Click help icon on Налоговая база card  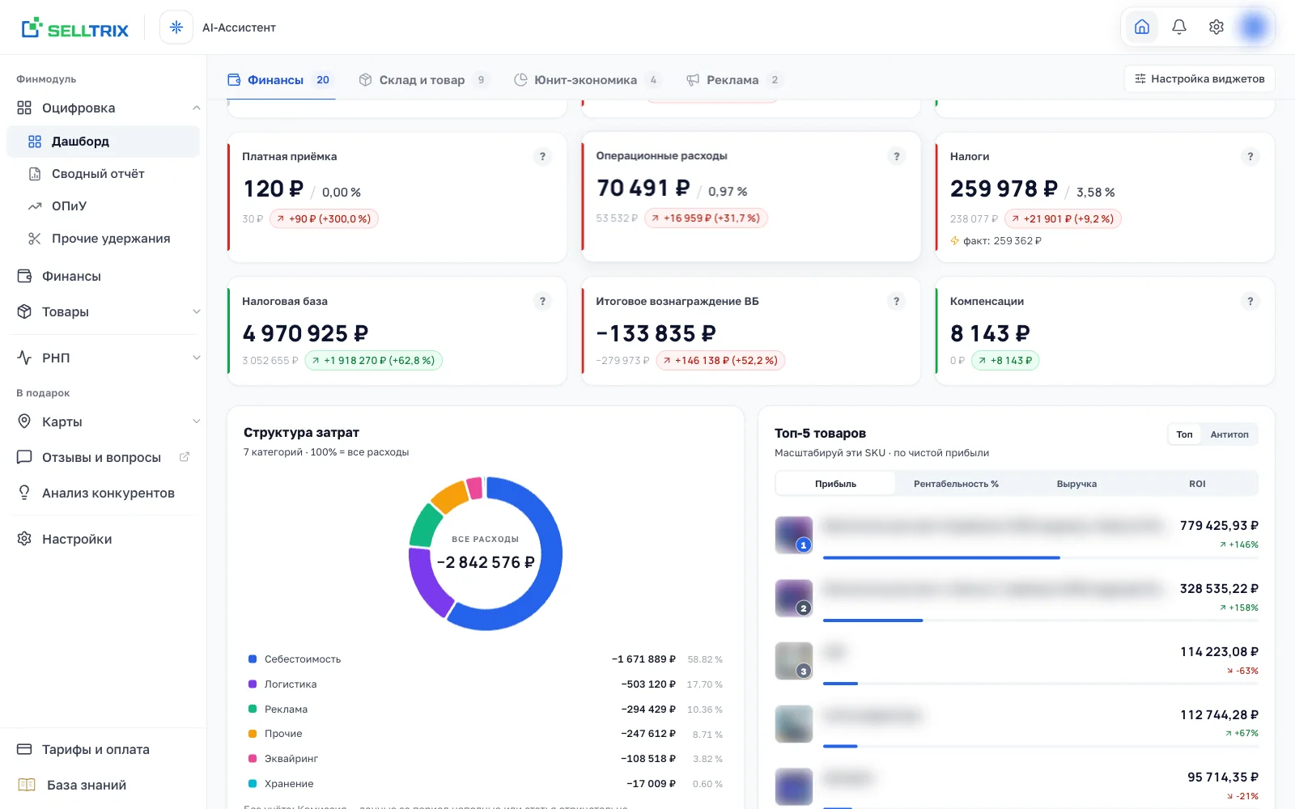542,301
